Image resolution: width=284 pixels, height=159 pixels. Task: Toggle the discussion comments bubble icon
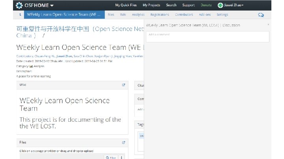[261, 15]
